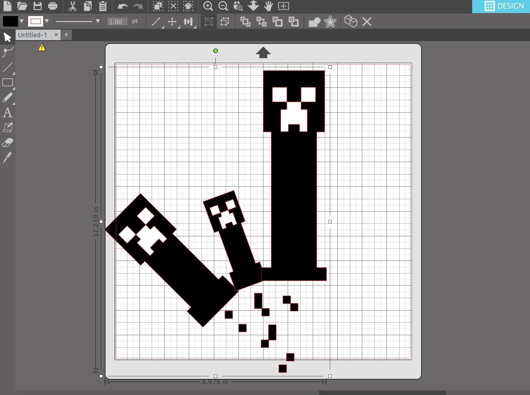Send the selection backward one level
Image resolution: width=530 pixels, height=395 pixels.
point(294,22)
